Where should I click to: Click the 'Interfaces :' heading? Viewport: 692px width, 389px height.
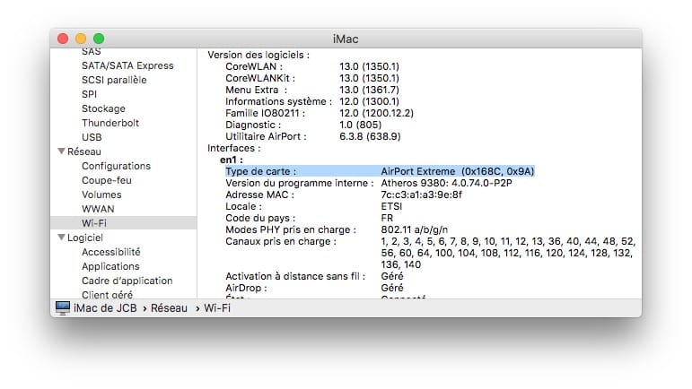point(234,148)
